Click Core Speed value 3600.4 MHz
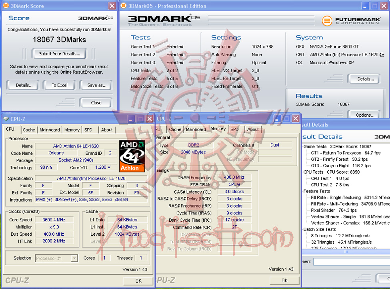 click(x=54, y=220)
